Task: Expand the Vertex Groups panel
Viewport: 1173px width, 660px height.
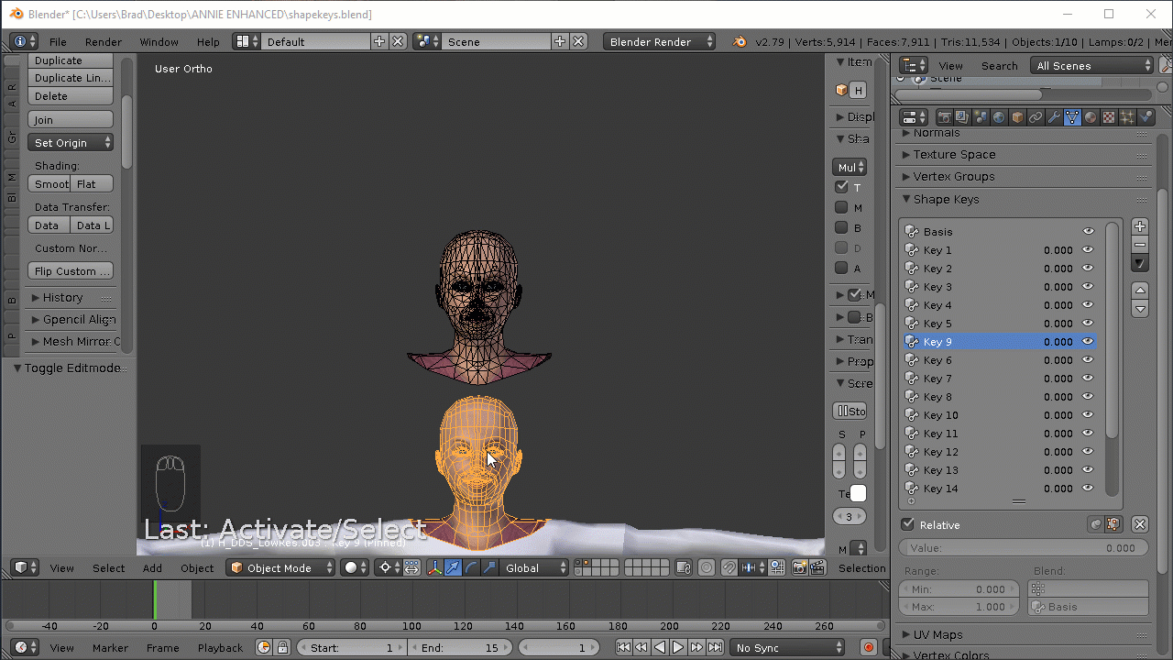Action: [x=953, y=177]
